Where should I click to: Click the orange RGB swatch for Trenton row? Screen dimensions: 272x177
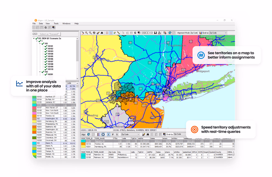click(x=84, y=144)
